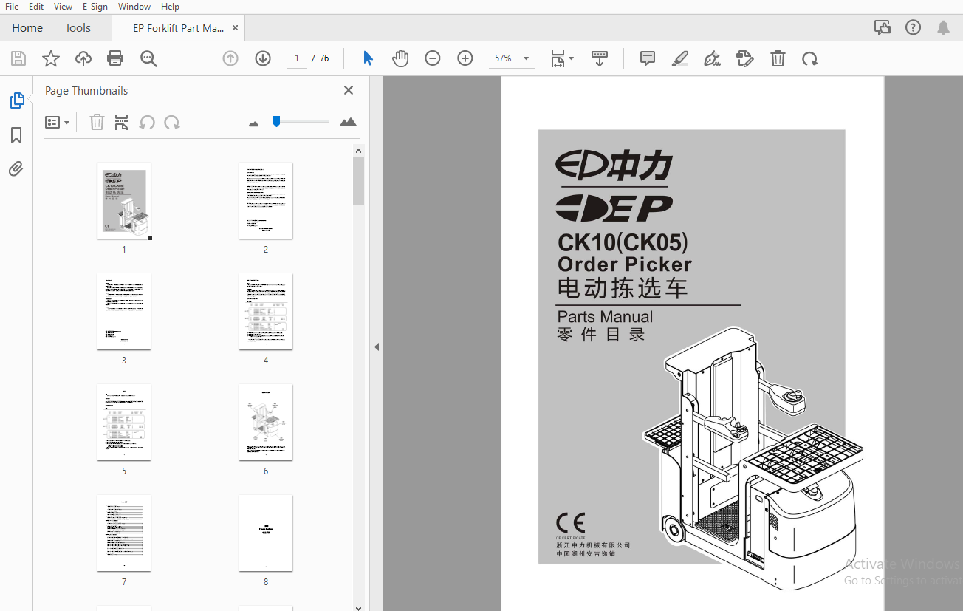
Task: Zoom out with the minus circle
Action: (x=433, y=58)
